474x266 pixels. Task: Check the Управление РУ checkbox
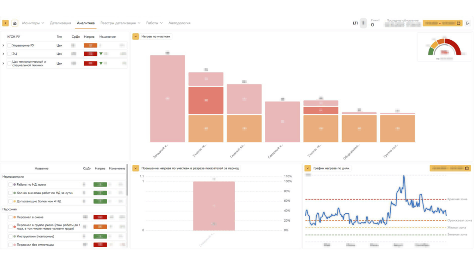9,45
